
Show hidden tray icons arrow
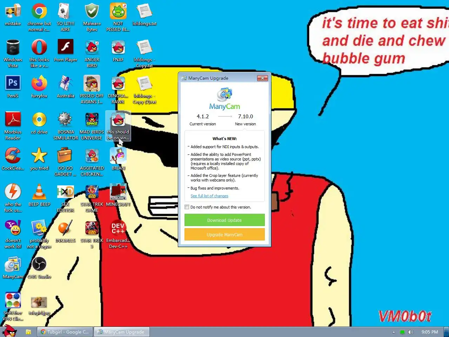pyautogui.click(x=394, y=332)
